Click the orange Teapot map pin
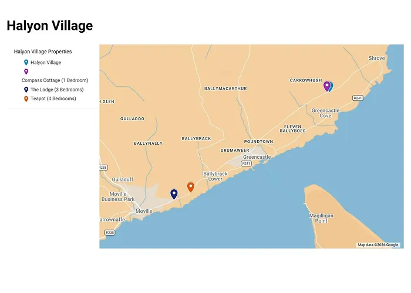This screenshot has width=411, height=293. (x=191, y=187)
